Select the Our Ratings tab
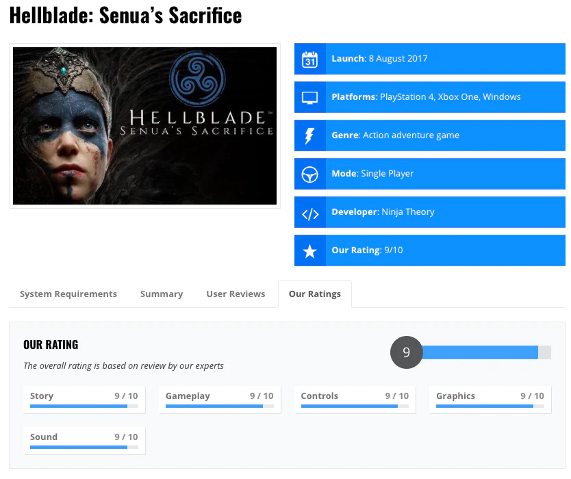 tap(314, 294)
